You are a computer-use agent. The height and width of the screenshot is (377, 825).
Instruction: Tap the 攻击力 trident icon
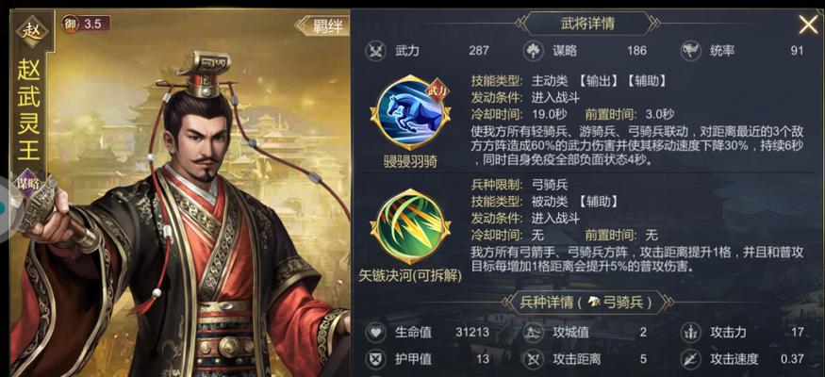click(x=690, y=333)
